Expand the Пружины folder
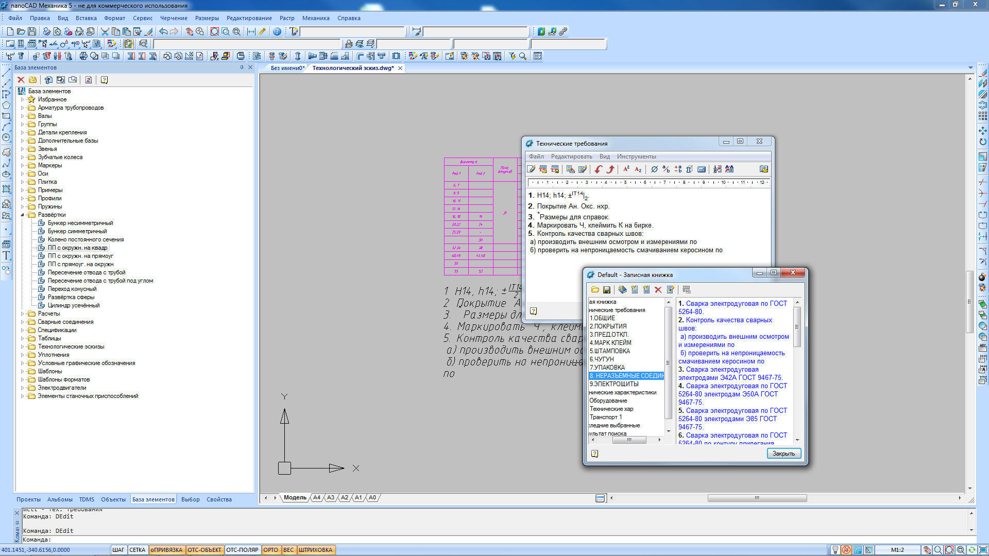The height and width of the screenshot is (556, 989). (x=22, y=206)
